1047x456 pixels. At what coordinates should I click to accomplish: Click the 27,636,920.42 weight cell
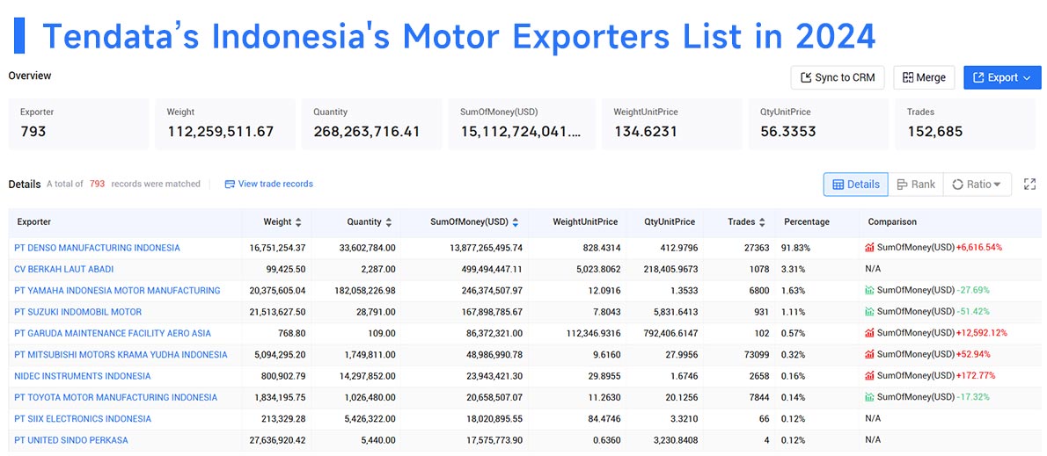[277, 439]
